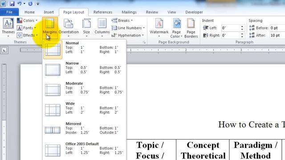Open the References tab
The image size is (285, 160).
pos(103,12)
